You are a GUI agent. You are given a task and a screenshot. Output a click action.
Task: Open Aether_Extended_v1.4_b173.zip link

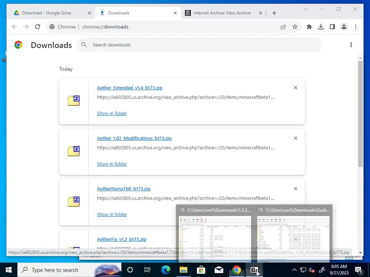pyautogui.click(x=130, y=88)
